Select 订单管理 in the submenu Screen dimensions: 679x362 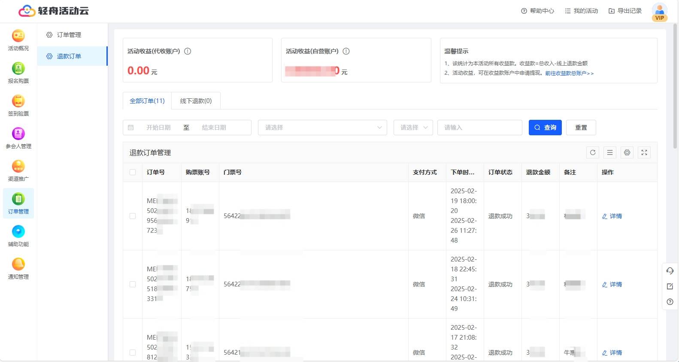(x=72, y=35)
